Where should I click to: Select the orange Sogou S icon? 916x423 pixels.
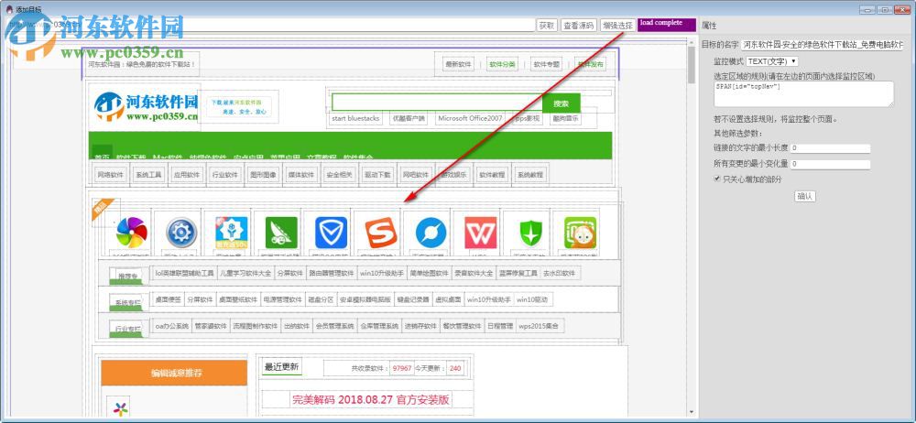point(381,233)
